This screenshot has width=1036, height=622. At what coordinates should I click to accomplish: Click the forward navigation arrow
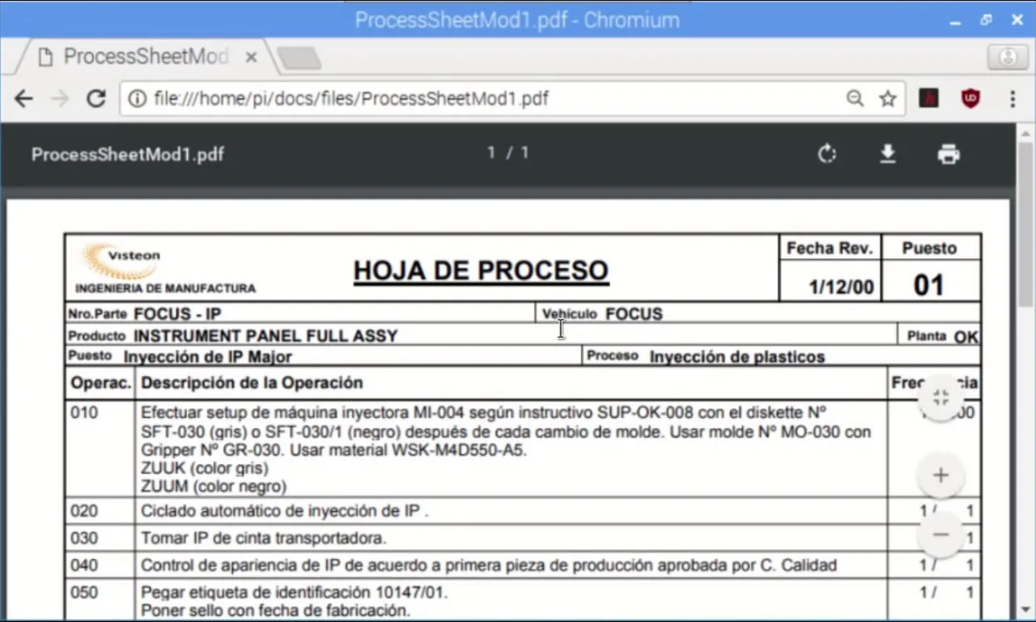60,99
